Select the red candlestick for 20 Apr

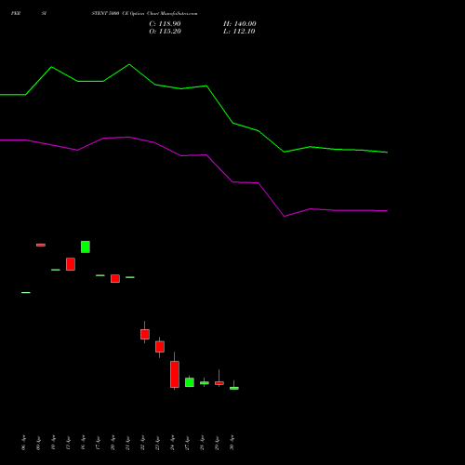coord(115,278)
